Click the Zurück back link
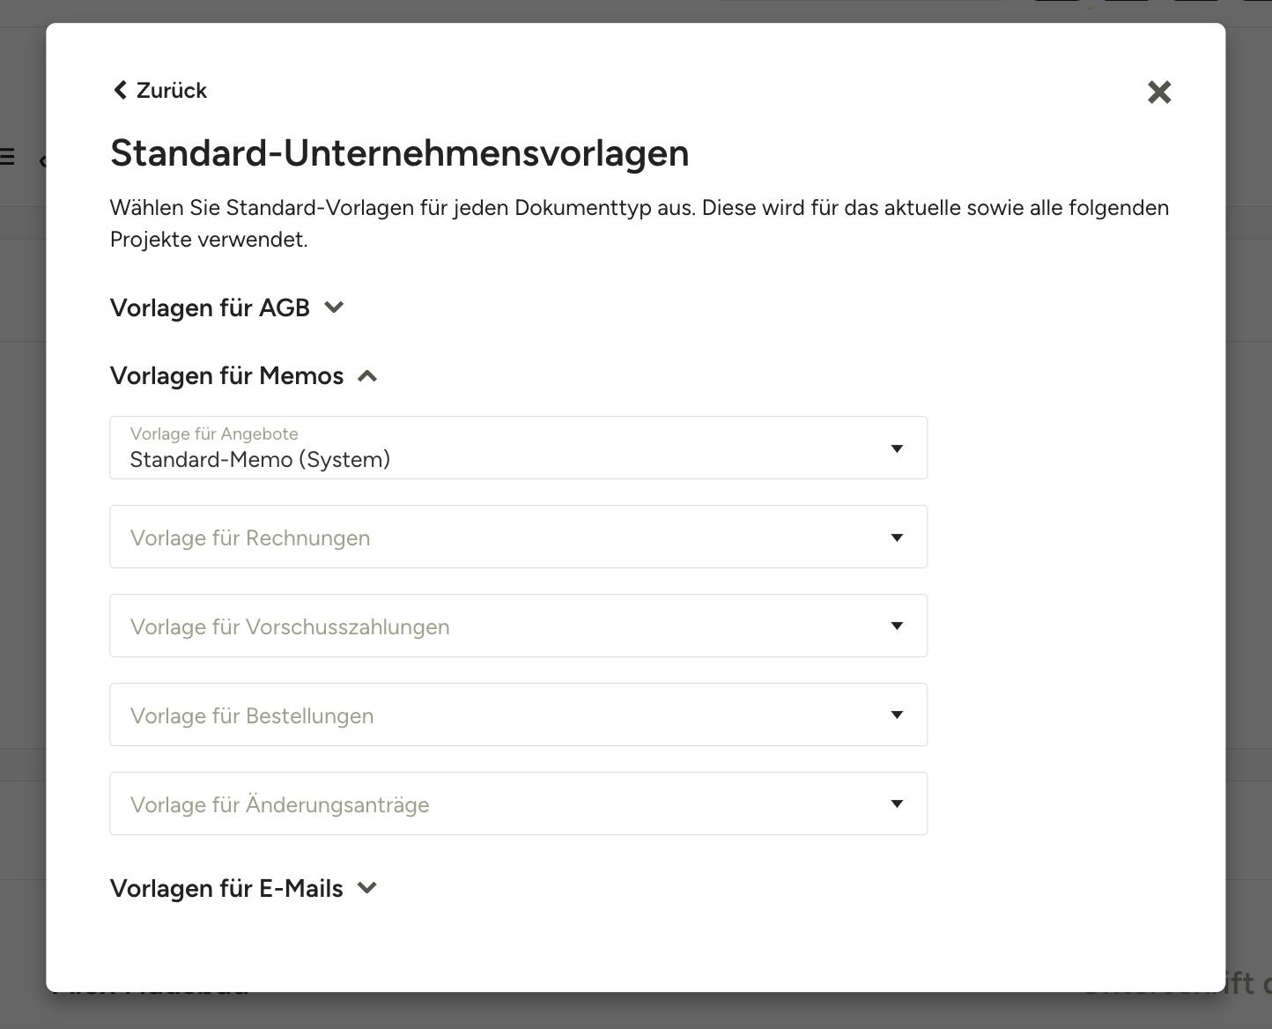This screenshot has width=1272, height=1029. pos(159,90)
